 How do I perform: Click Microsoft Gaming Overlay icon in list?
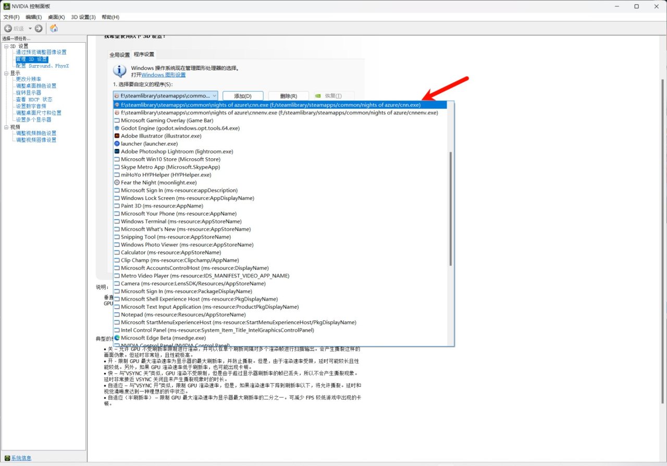click(117, 120)
